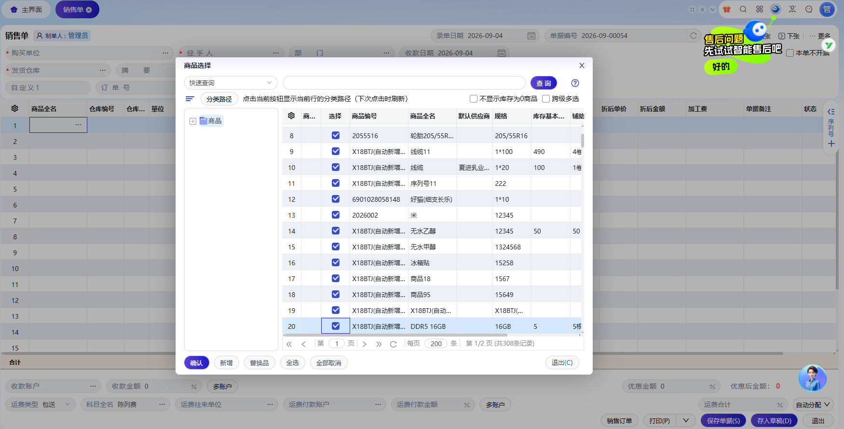Expand the top tab list chevron
The height and width of the screenshot is (429, 844).
point(712,9)
